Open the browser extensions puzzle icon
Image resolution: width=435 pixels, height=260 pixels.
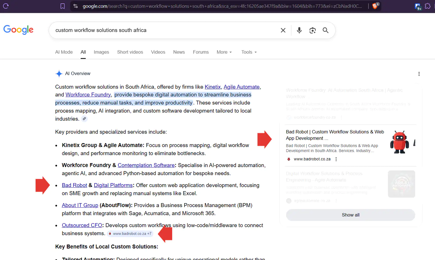428,6
